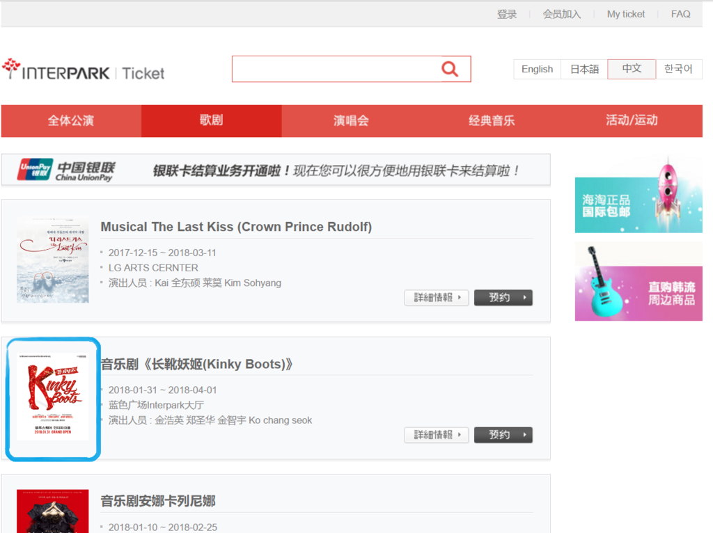The width and height of the screenshot is (713, 533).
Task: Open 音乐剧《长靴妖姬(Kinky Boots)》 title
Action: pos(196,364)
